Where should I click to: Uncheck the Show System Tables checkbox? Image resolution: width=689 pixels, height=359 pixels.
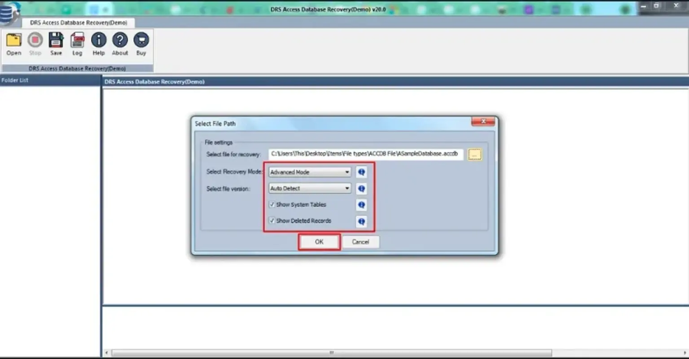(272, 204)
